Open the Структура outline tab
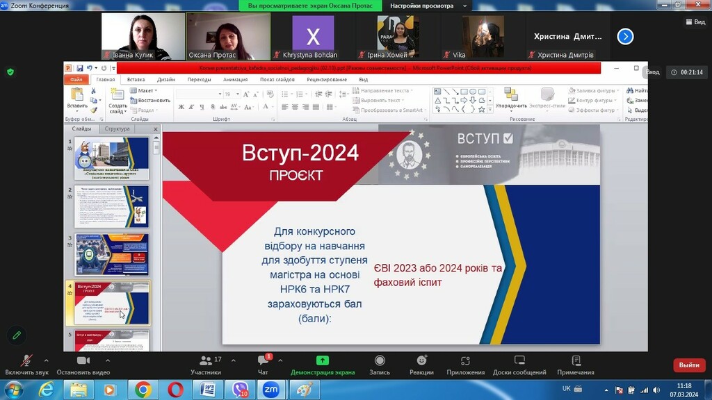The height and width of the screenshot is (400, 712). pyautogui.click(x=117, y=129)
